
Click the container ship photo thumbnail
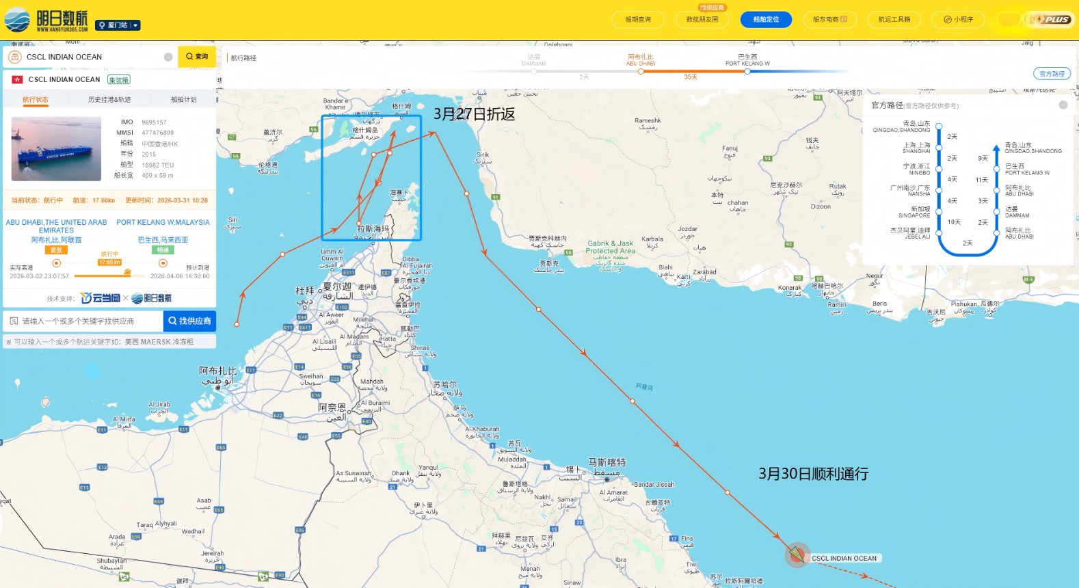point(56,149)
